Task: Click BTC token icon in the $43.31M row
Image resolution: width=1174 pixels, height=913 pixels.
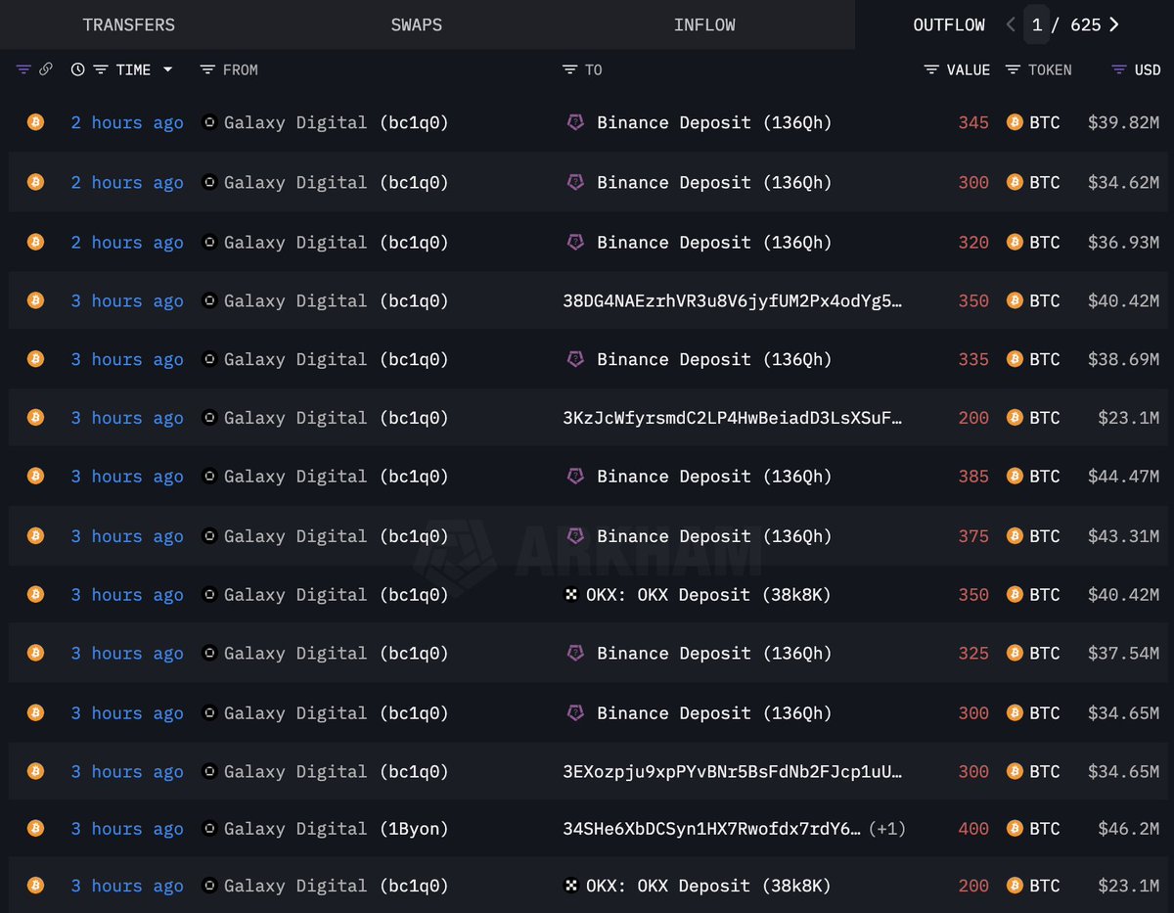Action: (1015, 536)
